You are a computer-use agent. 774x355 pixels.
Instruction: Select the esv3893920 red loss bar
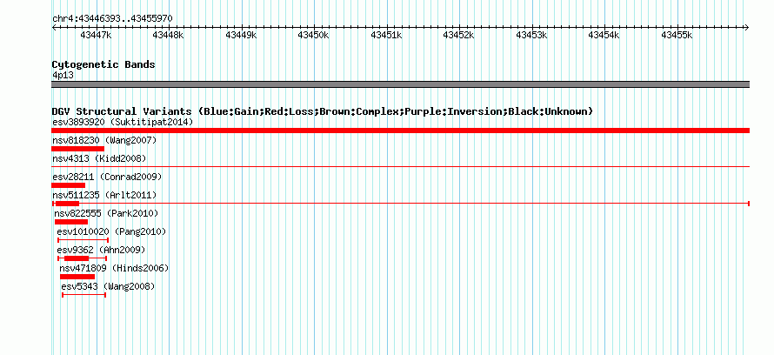400,131
